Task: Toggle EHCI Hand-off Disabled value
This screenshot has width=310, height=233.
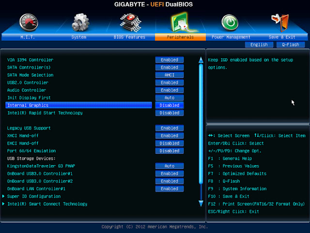Action: (170, 143)
